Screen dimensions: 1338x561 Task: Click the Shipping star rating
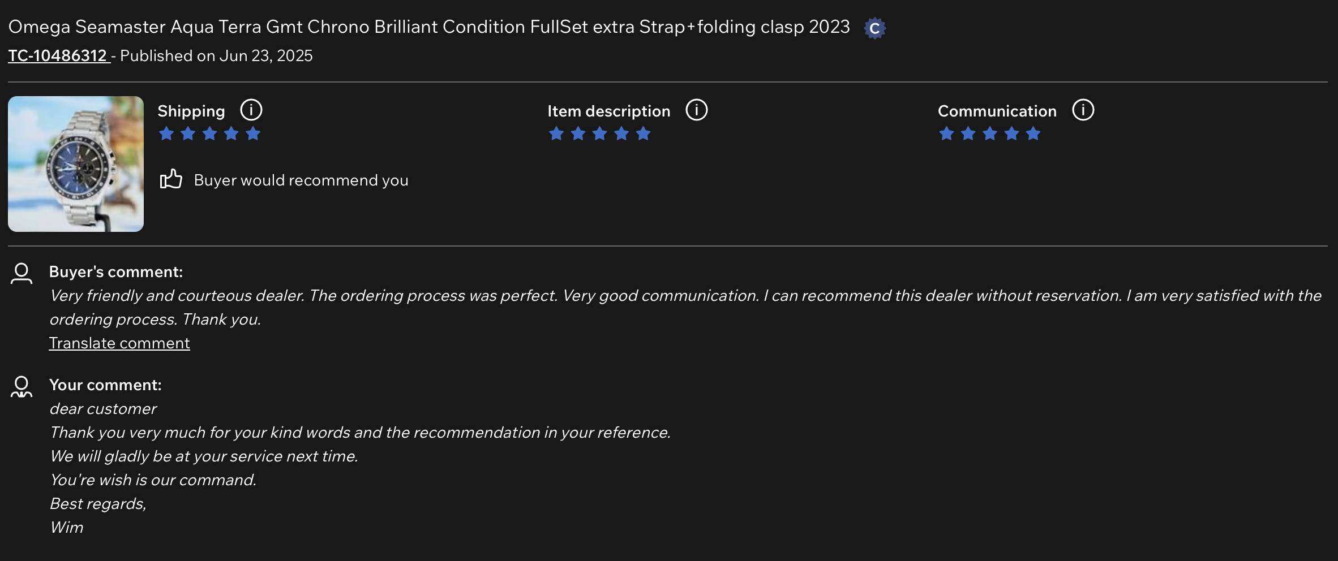point(209,134)
